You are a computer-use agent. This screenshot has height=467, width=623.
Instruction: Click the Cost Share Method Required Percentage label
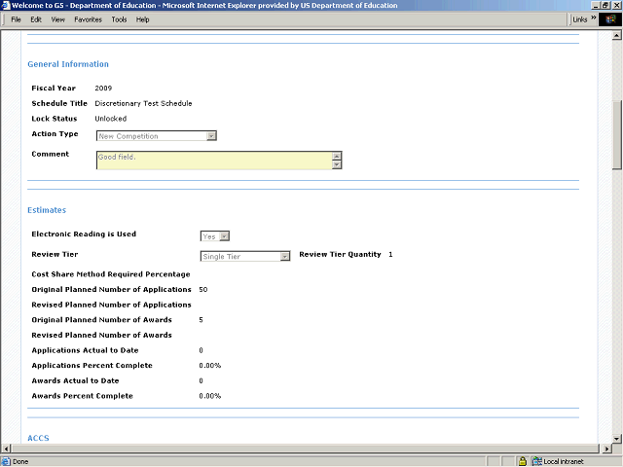pyautogui.click(x=111, y=274)
